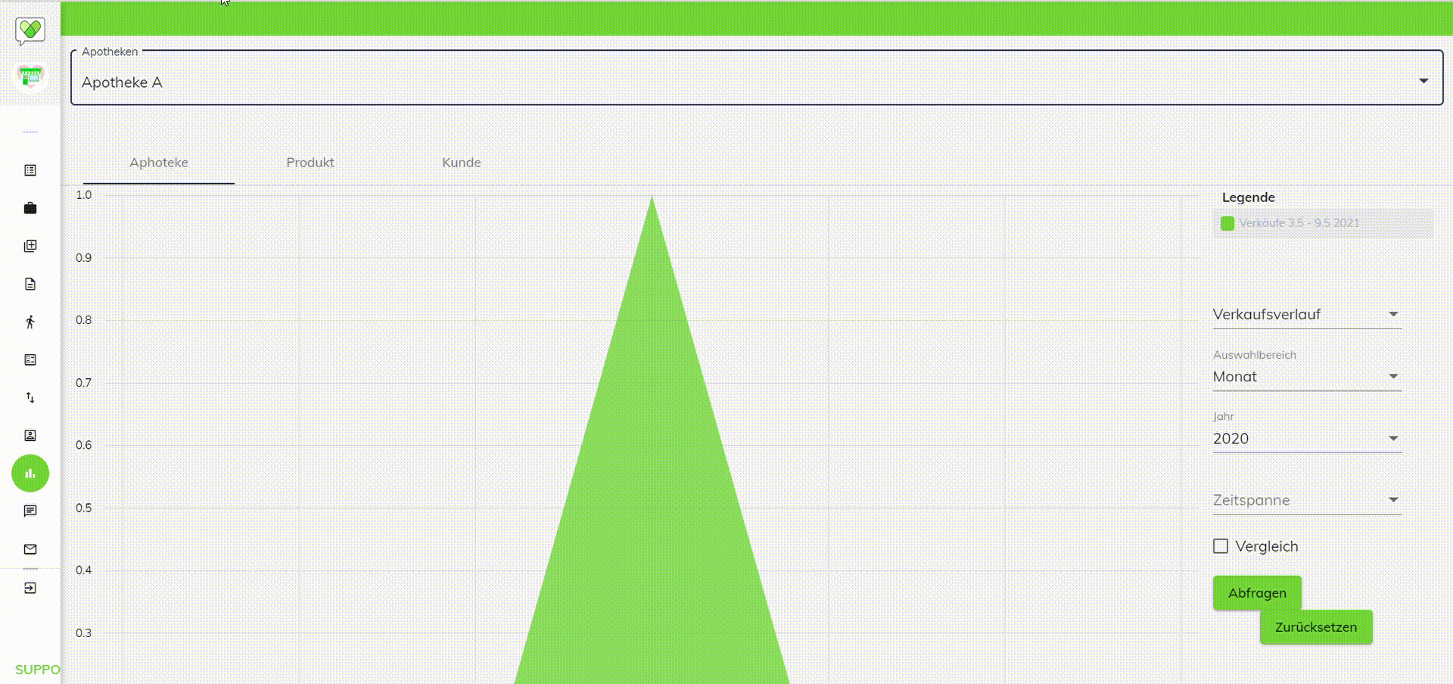Open the bar chart statistics icon
This screenshot has height=684, width=1453.
[30, 474]
